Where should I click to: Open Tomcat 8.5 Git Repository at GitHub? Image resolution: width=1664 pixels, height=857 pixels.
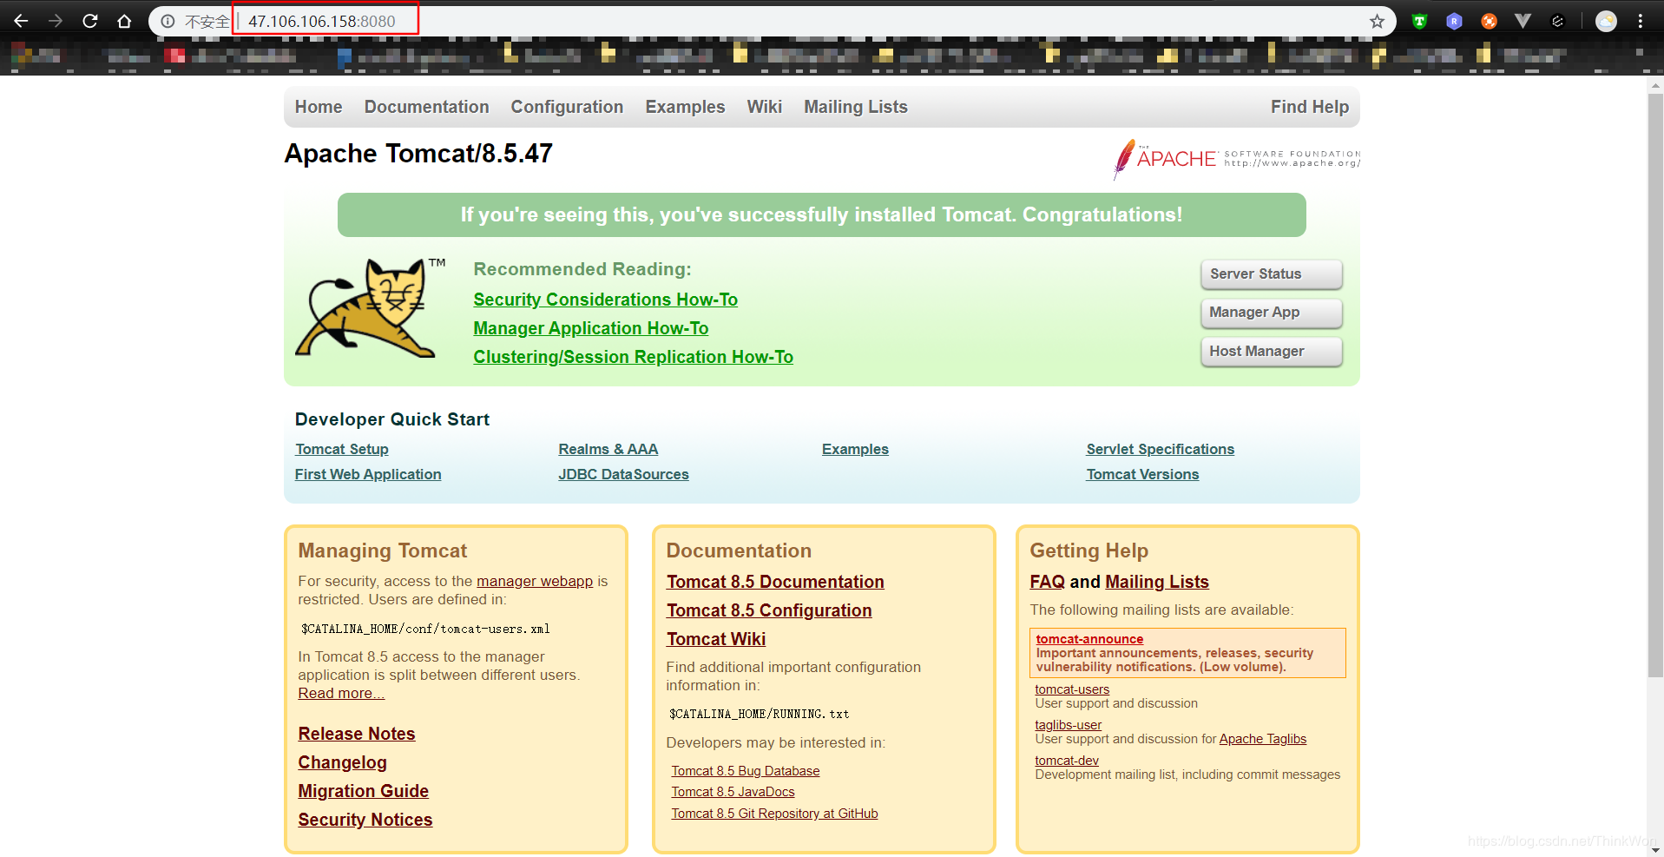tap(774, 814)
